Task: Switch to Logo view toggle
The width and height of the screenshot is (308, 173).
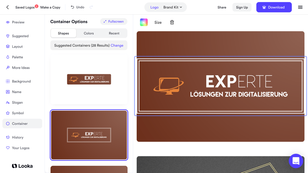Action: (154, 7)
